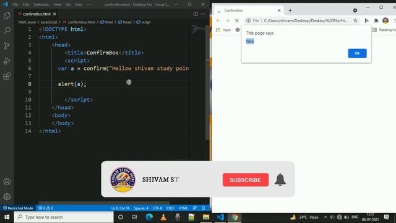Click the minimap in the VS Code editor
Screen dimensions: 396x223
click(x=198, y=29)
